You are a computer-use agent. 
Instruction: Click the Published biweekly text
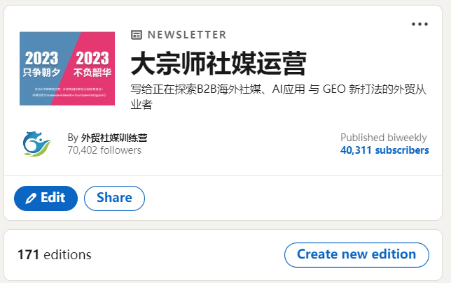tap(384, 138)
